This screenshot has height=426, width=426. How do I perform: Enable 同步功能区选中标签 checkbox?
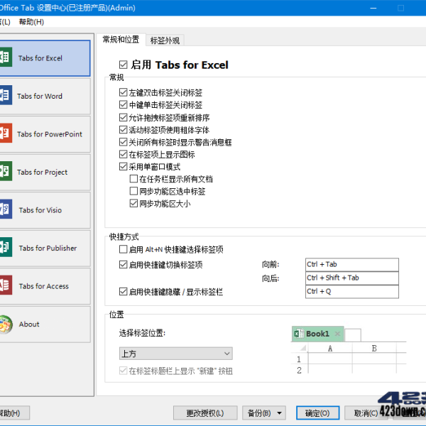[x=133, y=191]
